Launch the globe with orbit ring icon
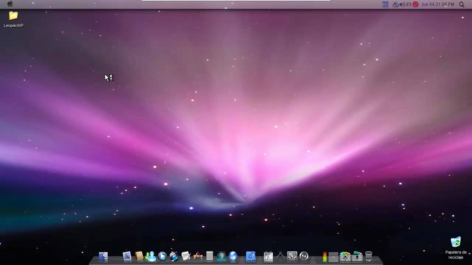The width and height of the screenshot is (472, 265). pos(174,256)
